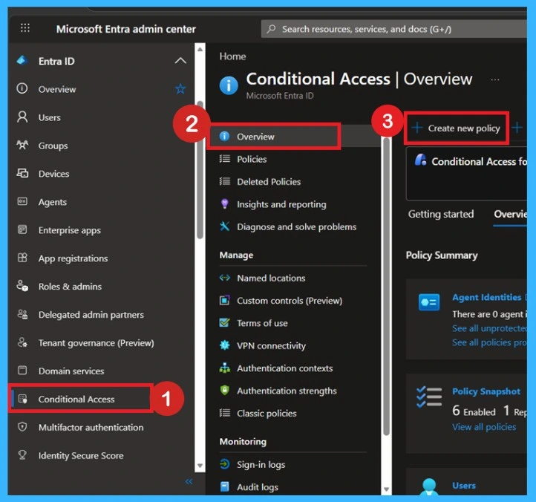Screen dimensions: 536x502
Task: Click the Roles & admins icon
Action: 22,286
